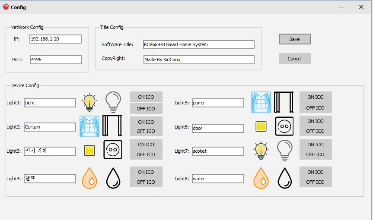
Task: Click the yellow socket icon for Light3
Action: [x=89, y=150]
